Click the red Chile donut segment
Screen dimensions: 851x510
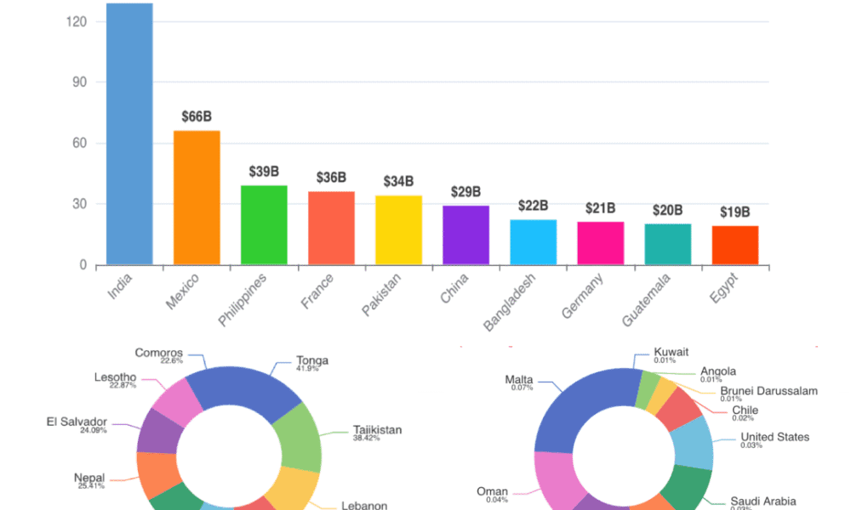(678, 409)
